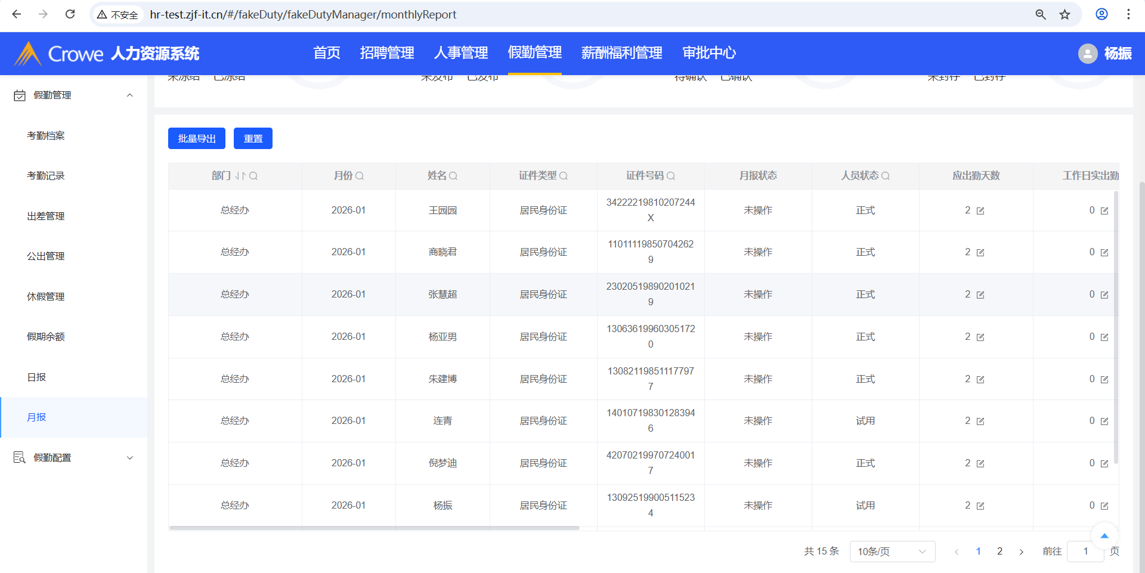Expand the 假勤配置 sidebar section
1145x573 pixels.
[129, 458]
